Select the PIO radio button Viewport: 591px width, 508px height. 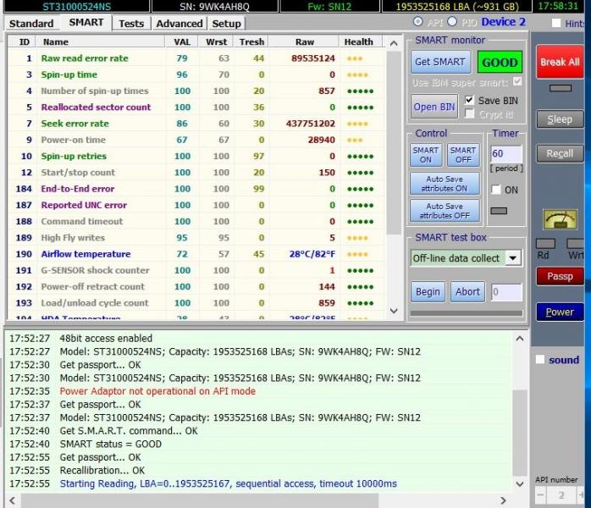(x=451, y=22)
